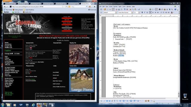Open Internet Explorer from the taskbar
Image resolution: width=191 pixels, height=107 pixels.
tap(33, 105)
